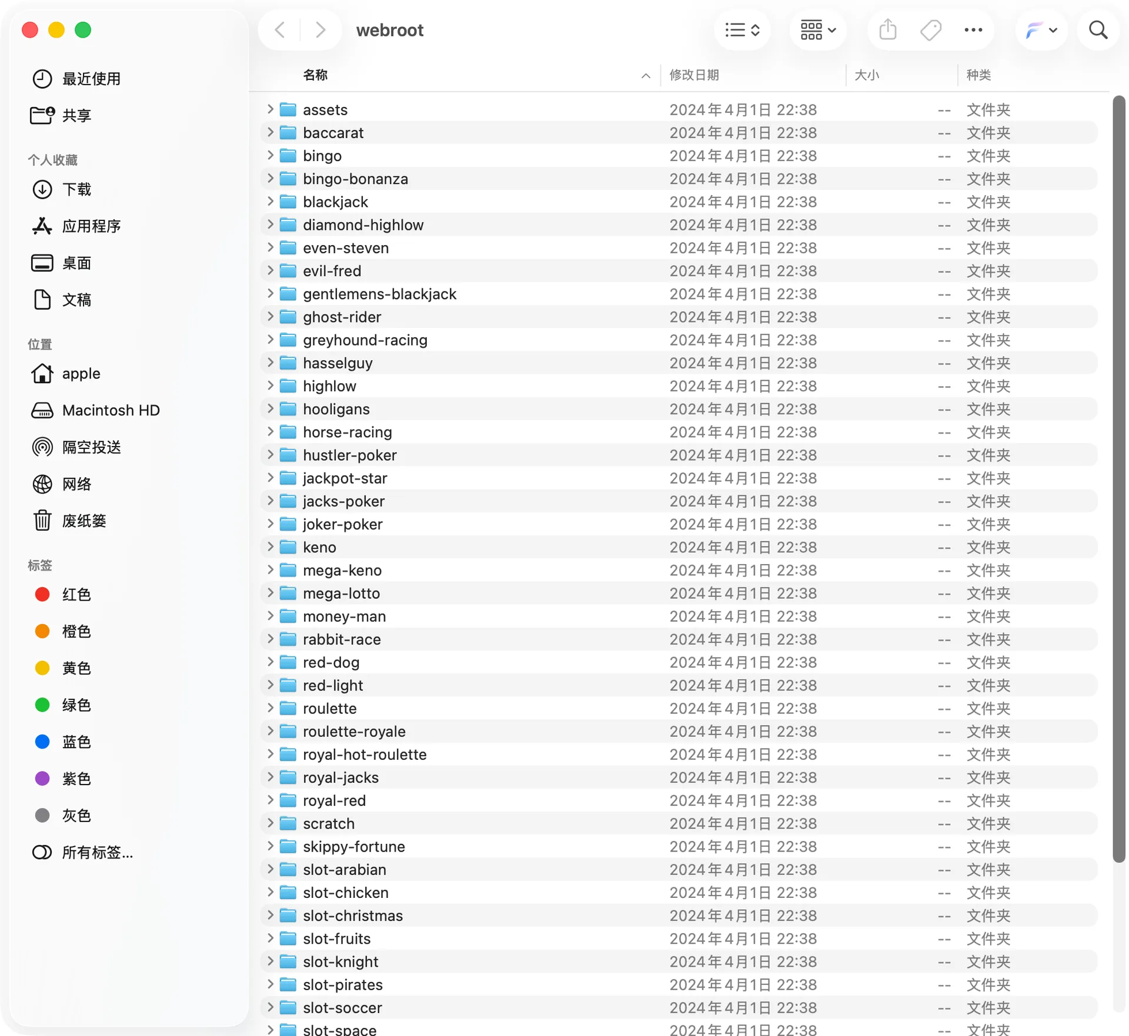
Task: Click the tag icon in toolbar
Action: (x=930, y=30)
